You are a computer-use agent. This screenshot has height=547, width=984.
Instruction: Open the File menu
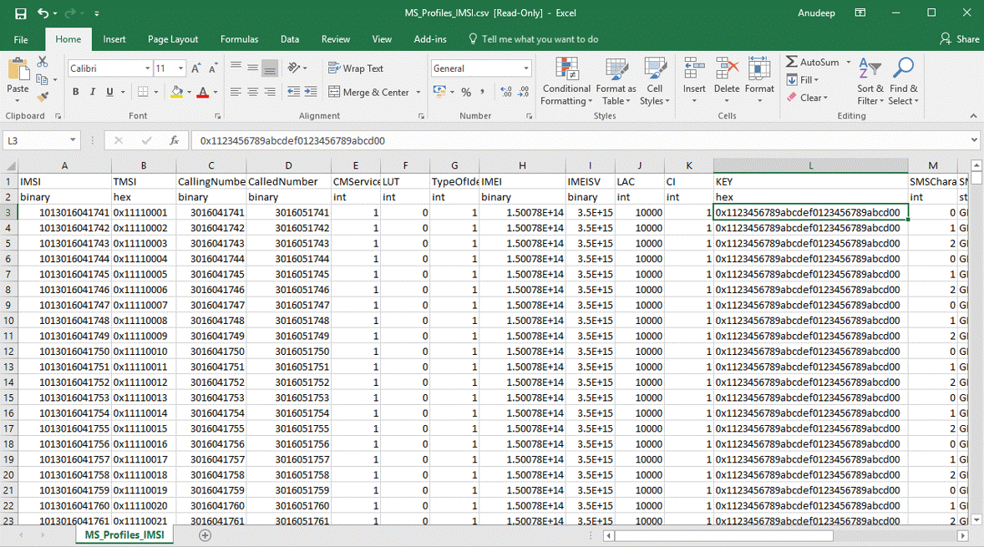(21, 39)
